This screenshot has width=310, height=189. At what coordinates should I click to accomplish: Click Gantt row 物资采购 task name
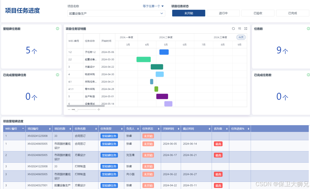pos(90,74)
